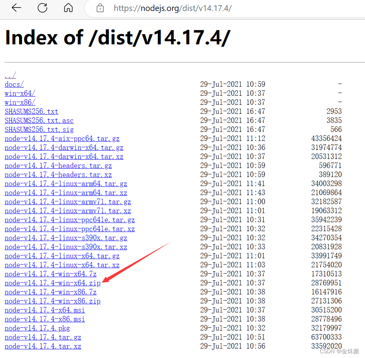Open the win-x86/ folder link
365x358 pixels.
(x=20, y=102)
